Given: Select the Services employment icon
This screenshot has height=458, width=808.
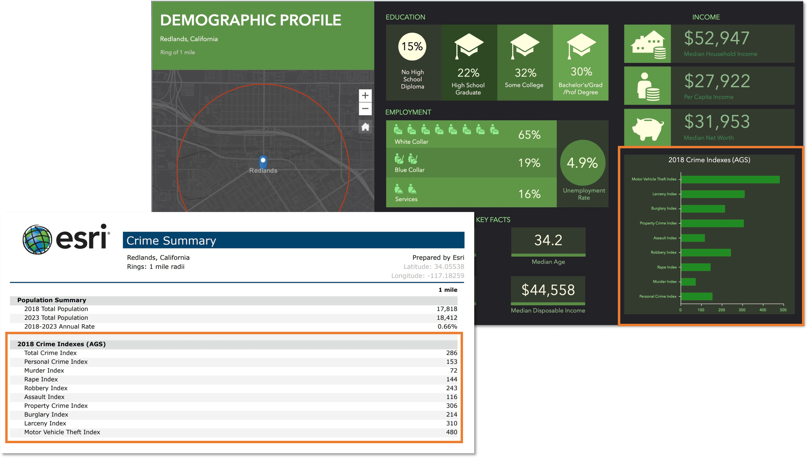Looking at the screenshot, I should [x=401, y=188].
